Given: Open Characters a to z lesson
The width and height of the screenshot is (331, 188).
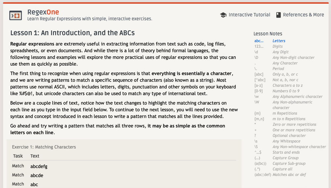Looking at the screenshot, I should point(287,86).
